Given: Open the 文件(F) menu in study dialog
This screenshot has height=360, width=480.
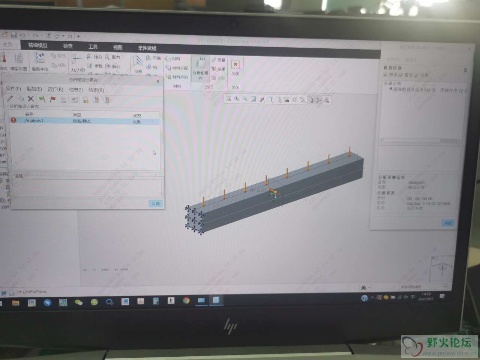Looking at the screenshot, I should [x=13, y=88].
